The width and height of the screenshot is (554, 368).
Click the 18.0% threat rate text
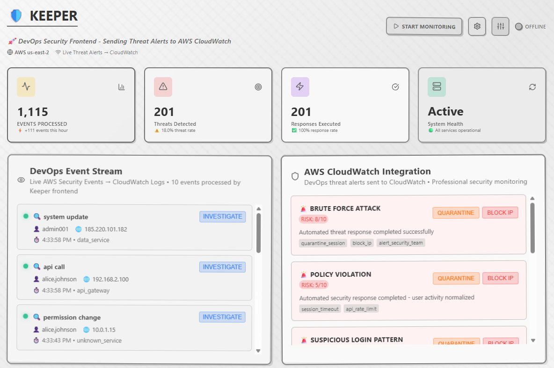tap(178, 130)
